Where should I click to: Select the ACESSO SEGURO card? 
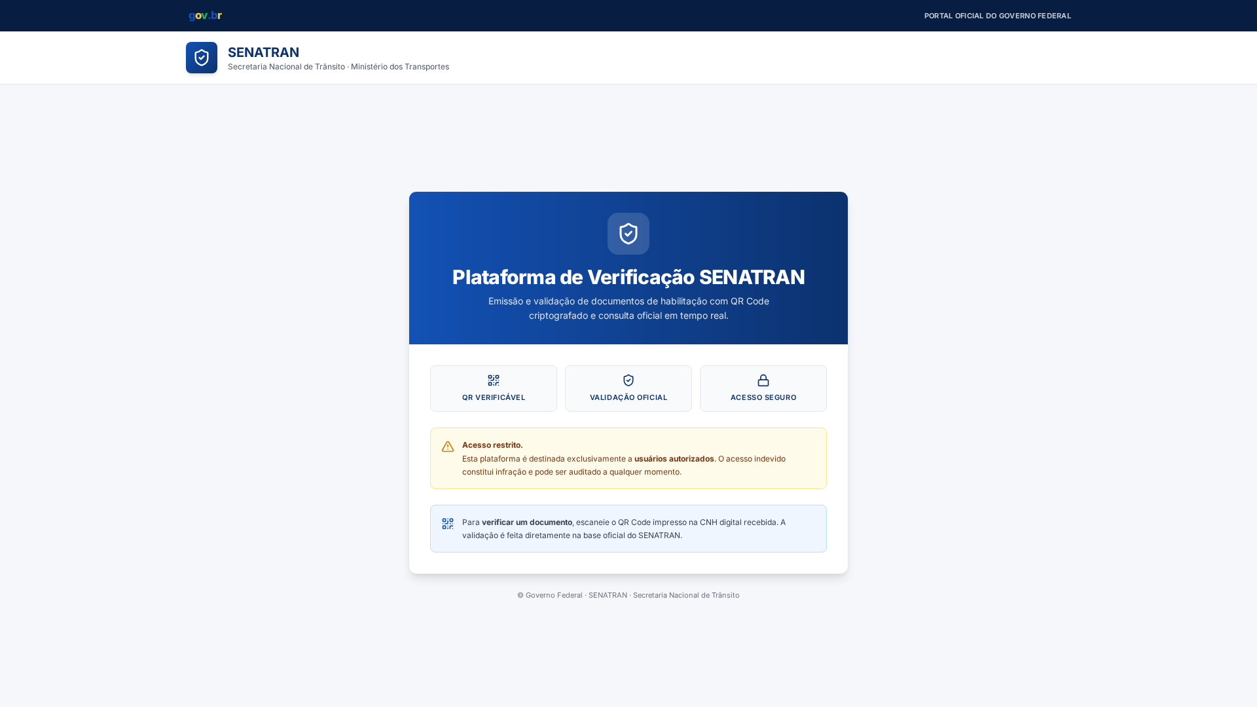(x=763, y=388)
